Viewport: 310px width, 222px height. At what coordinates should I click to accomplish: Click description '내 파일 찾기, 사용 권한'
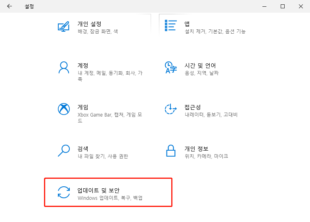click(103, 156)
